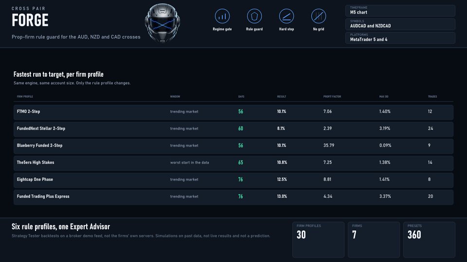Viewport: 467px width, 262px height.
Task: Click the Presets 360 stat card
Action: click(429, 239)
